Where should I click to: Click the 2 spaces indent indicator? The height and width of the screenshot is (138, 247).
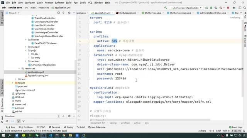point(236,131)
